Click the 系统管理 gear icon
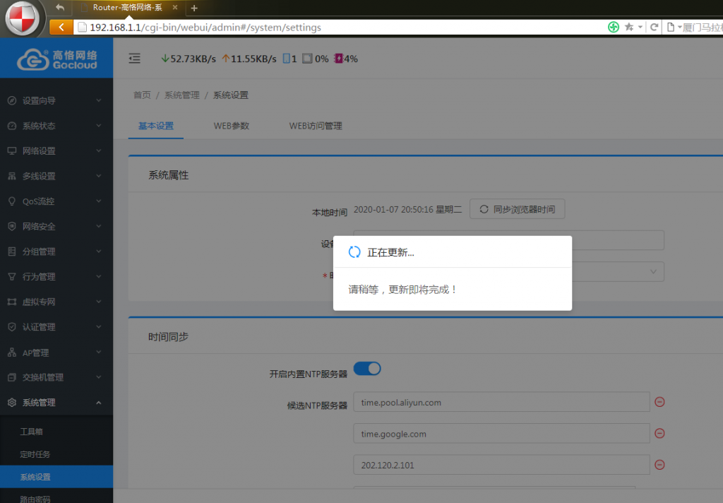723x503 pixels. tap(12, 403)
